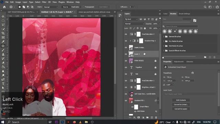
Task: Hide the Gradient Map 1 layer
Action: click(x=126, y=41)
